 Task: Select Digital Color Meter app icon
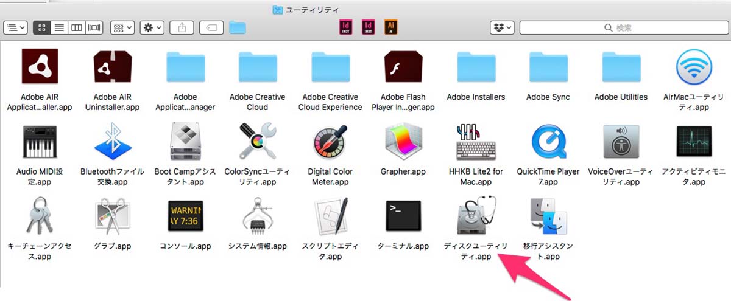(330, 142)
